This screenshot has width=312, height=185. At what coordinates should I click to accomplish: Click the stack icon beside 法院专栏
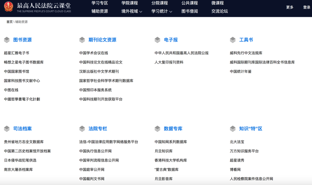coord(82,129)
